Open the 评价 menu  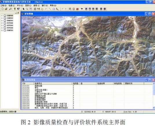(20, 6)
